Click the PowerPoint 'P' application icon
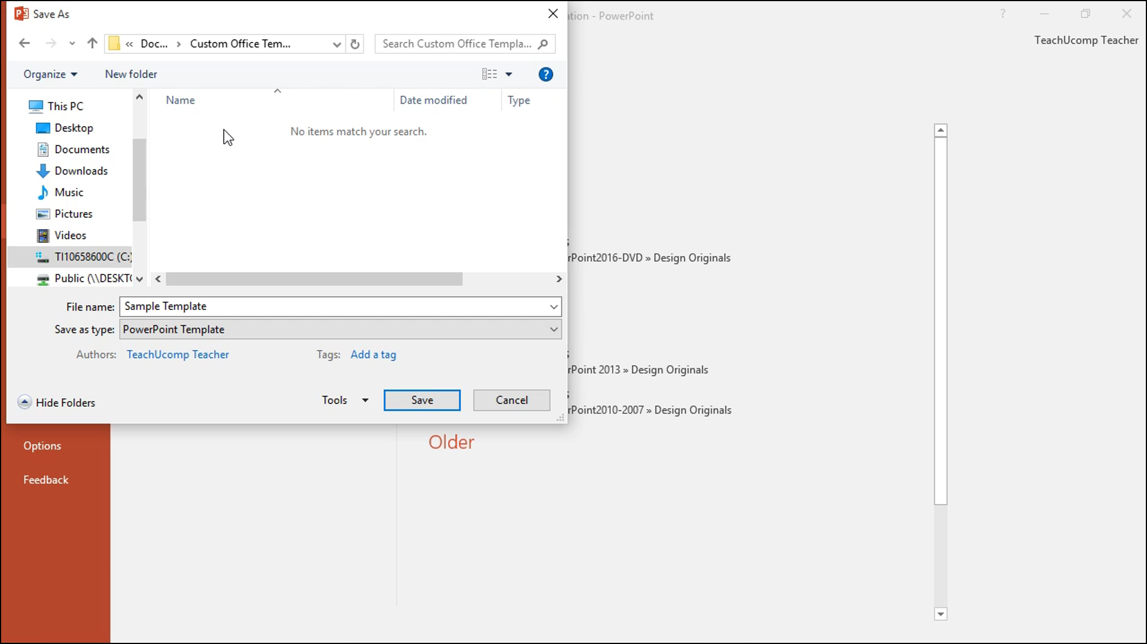The width and height of the screenshot is (1147, 644). (21, 13)
